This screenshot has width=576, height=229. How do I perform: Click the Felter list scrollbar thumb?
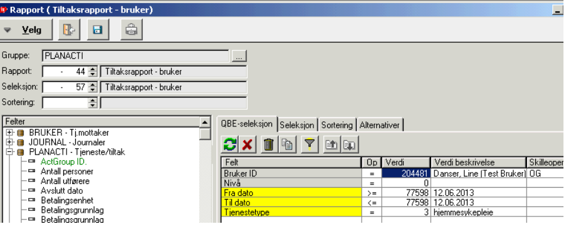coord(205,134)
